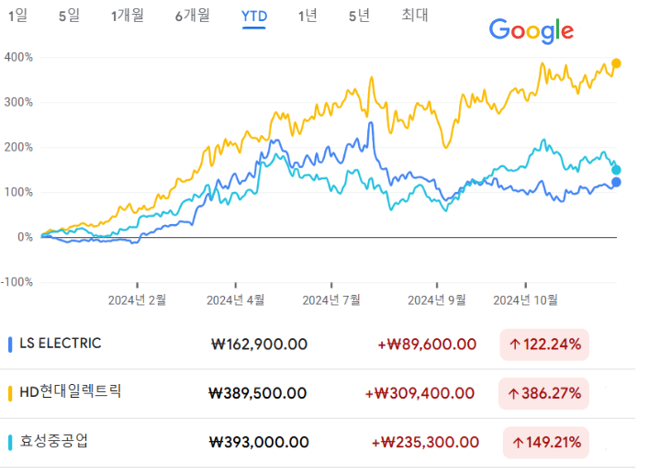Click the 2024년 10월 axis label
Viewport: 649px width, 474px height.
526,300
